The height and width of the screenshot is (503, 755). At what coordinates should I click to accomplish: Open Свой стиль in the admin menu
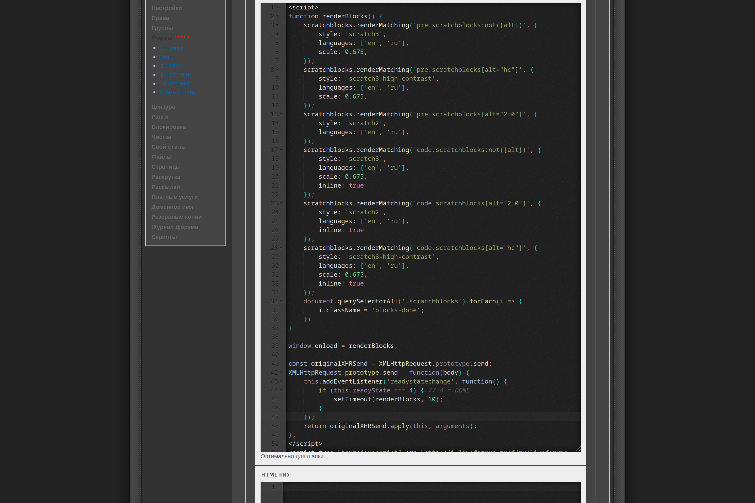click(168, 147)
